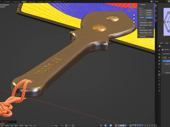
Task: Click the edges Mean Crease value field
Action: (x=146, y=33)
